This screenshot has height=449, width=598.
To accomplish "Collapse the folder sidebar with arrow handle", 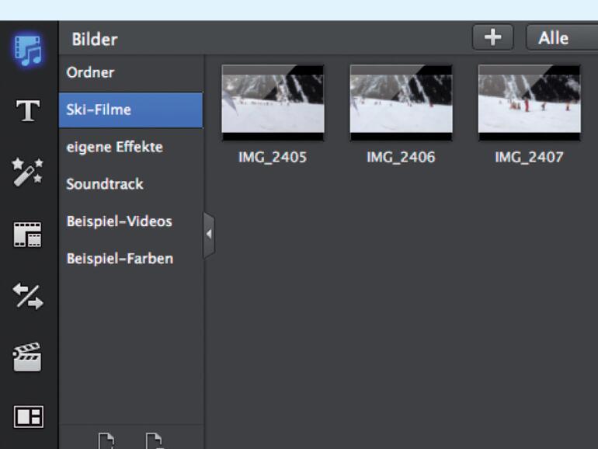I will click(209, 235).
